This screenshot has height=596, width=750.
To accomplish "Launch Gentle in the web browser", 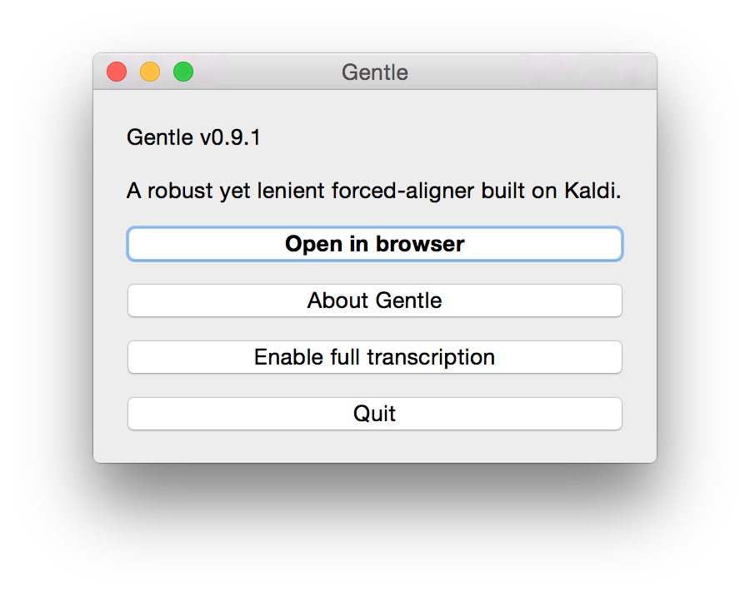I will (x=374, y=244).
